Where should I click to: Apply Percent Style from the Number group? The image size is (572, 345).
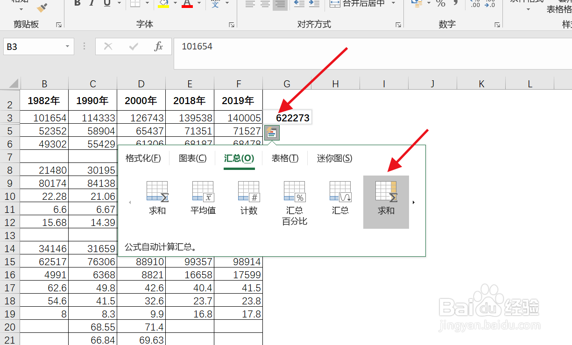pyautogui.click(x=442, y=4)
